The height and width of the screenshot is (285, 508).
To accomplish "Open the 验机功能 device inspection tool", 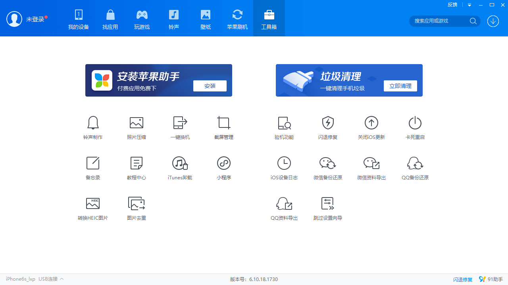I will tap(284, 123).
